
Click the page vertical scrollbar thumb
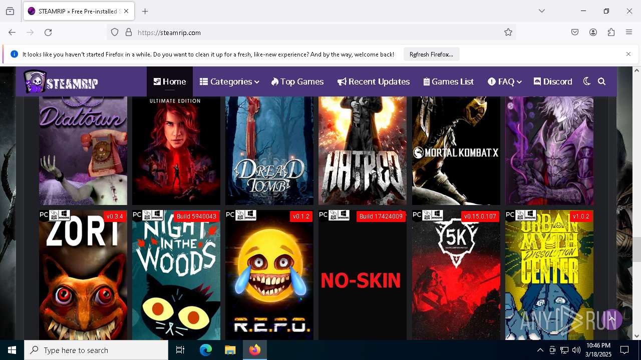click(x=636, y=249)
